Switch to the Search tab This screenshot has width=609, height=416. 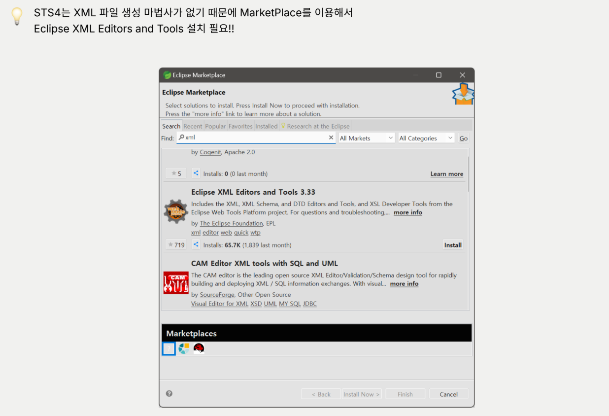tap(171, 126)
